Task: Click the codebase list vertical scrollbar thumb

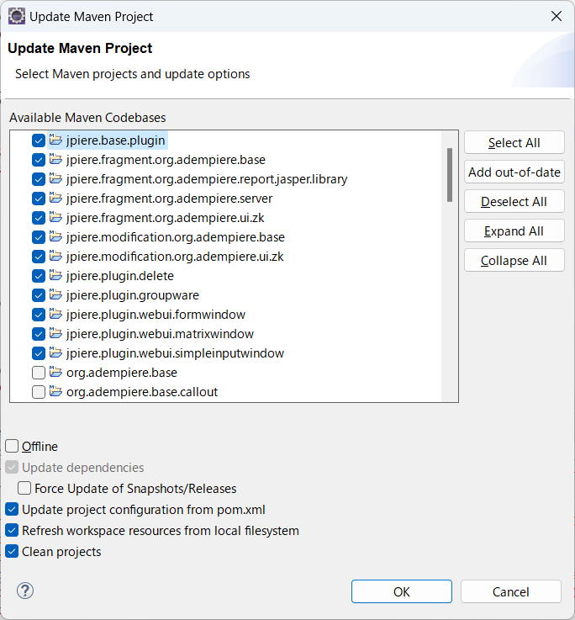Action: point(450,175)
